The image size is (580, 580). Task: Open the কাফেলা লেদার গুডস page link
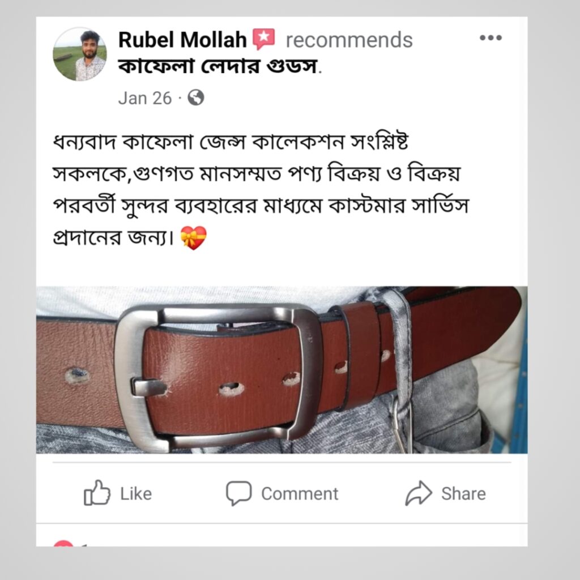218,67
